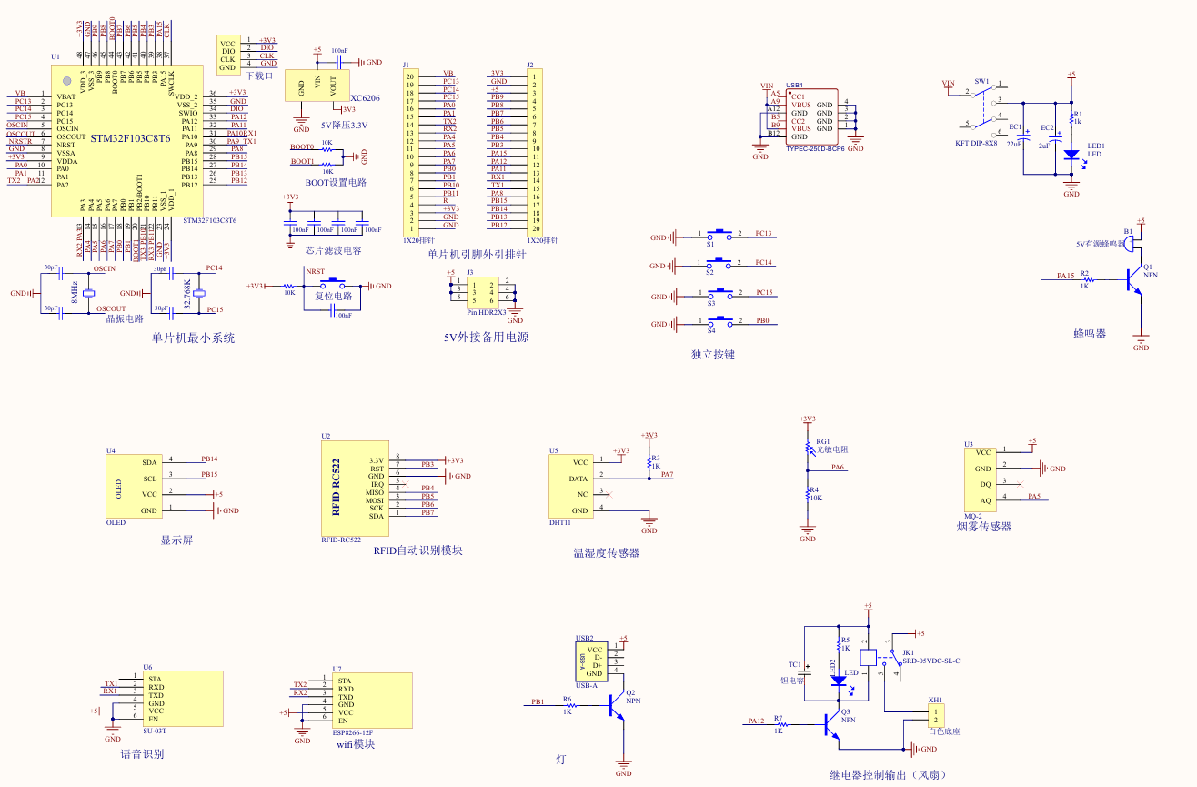This screenshot has width=1197, height=787.
Task: Select the TYPEC-250D-BCP6 USB1 connector
Action: (810, 114)
